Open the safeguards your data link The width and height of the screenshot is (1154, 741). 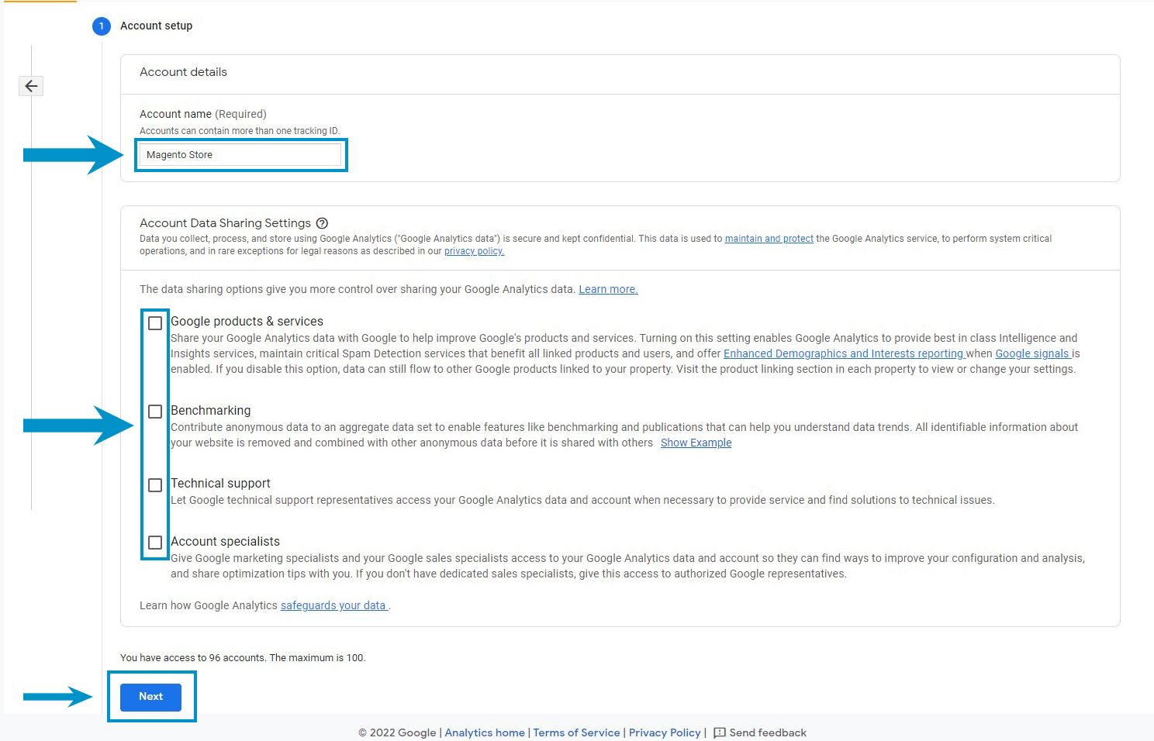click(x=334, y=605)
